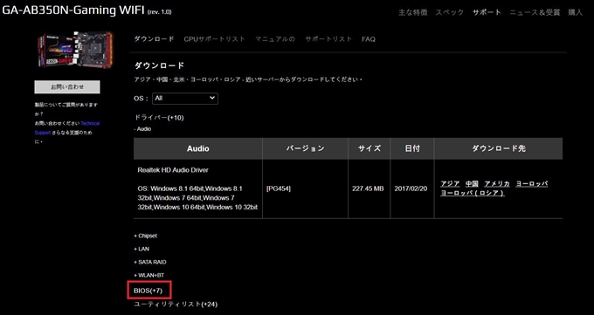
Task: Download the audio driver from アジア server
Action: coord(450,184)
